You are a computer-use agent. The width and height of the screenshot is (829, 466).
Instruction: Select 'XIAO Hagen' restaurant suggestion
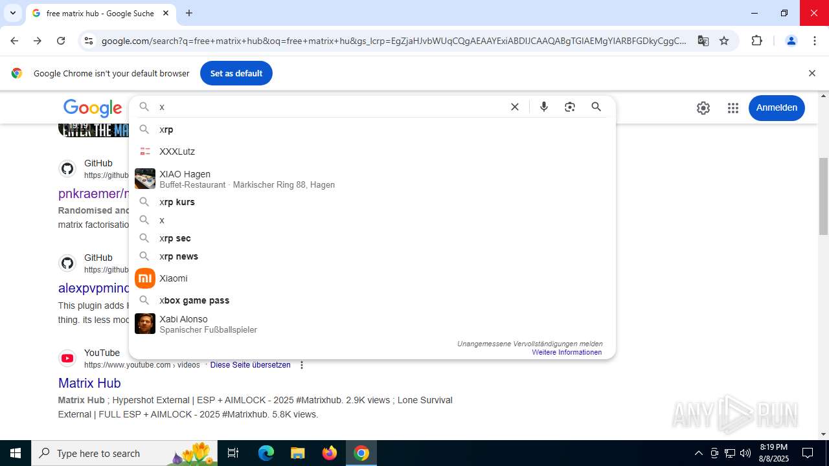[x=372, y=179]
